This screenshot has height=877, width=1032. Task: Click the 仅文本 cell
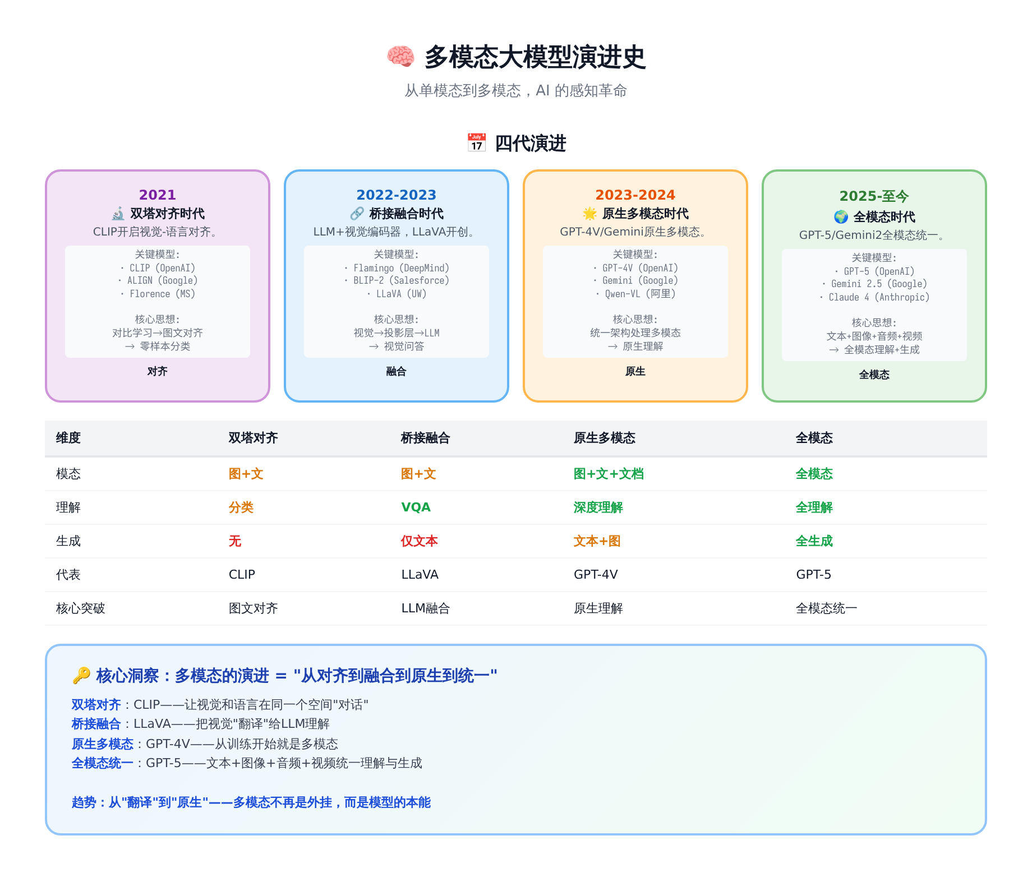pos(420,541)
